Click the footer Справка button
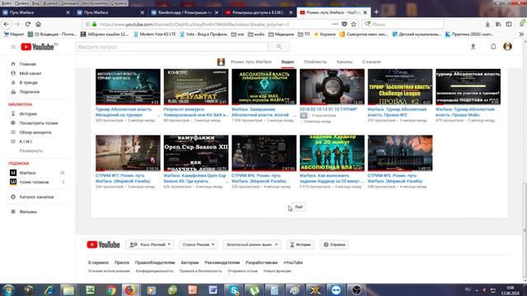The width and height of the screenshot is (527, 296). 334,245
